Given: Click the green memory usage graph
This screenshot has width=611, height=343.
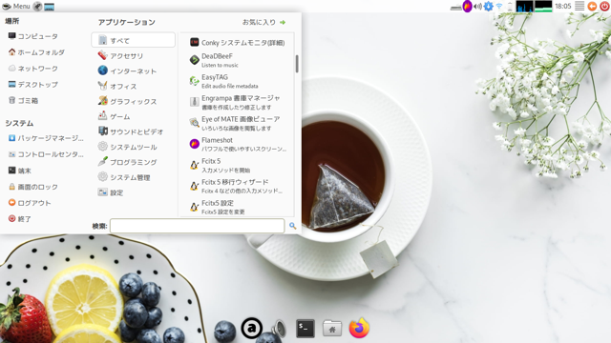Looking at the screenshot, I should [x=543, y=7].
